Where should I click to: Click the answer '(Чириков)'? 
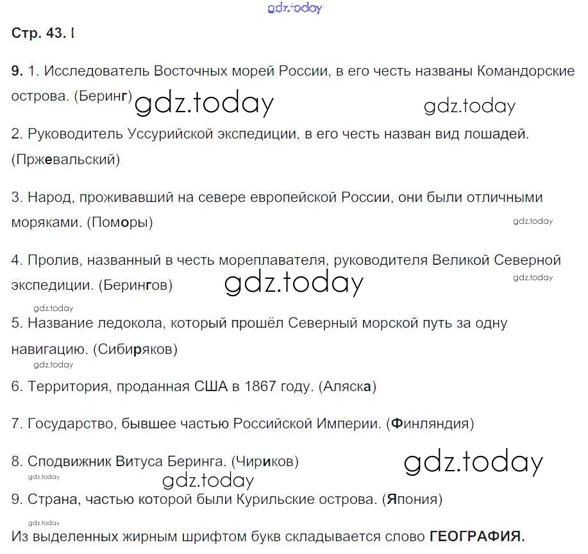coord(264,461)
